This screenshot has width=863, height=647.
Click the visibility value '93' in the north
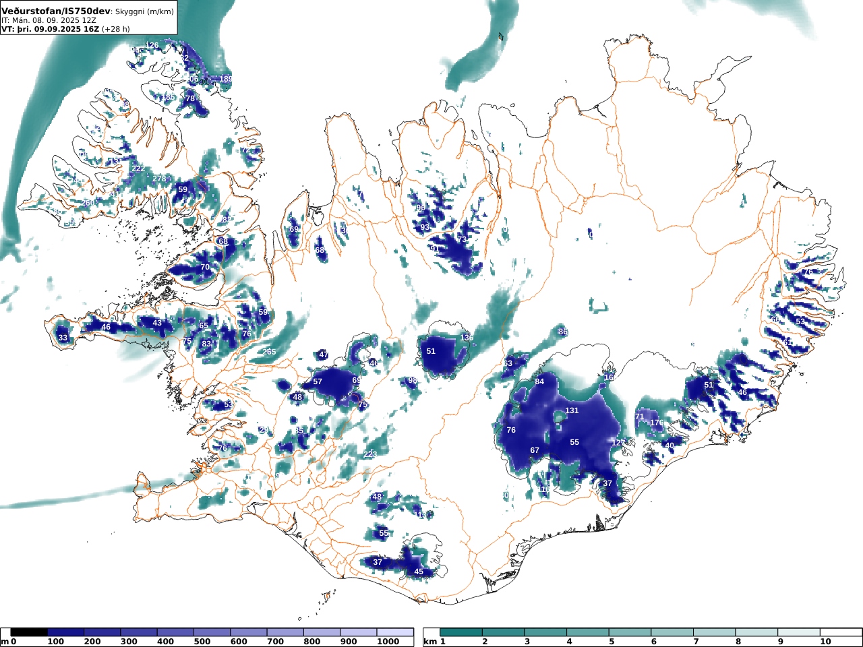(425, 227)
